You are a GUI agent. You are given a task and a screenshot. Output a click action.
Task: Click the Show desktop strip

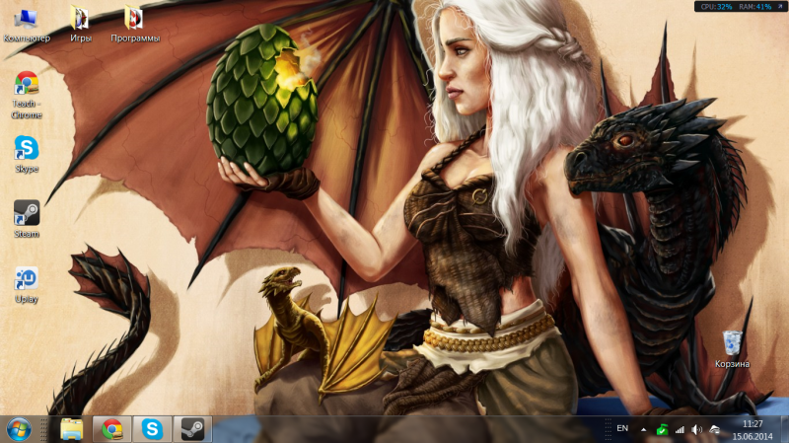tap(784, 429)
